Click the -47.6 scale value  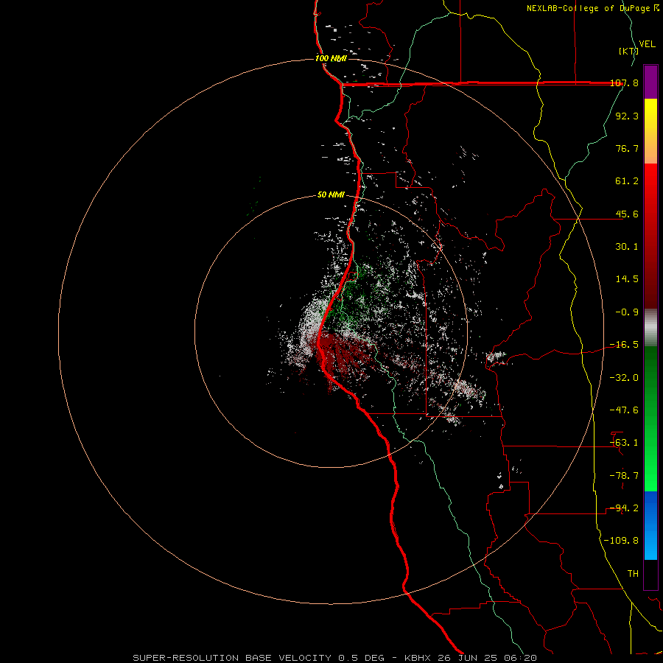[x=624, y=410]
